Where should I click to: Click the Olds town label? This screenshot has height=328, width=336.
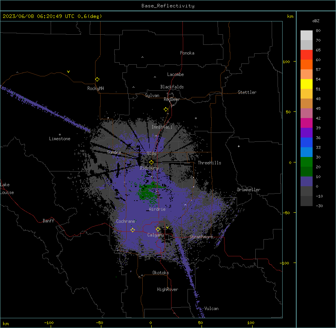151,153
